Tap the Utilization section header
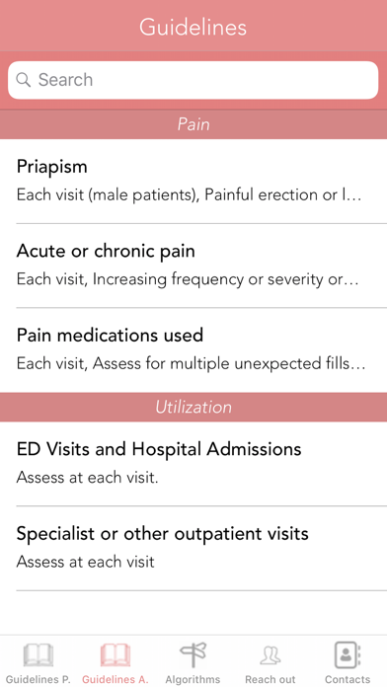The image size is (387, 687). pyautogui.click(x=193, y=407)
